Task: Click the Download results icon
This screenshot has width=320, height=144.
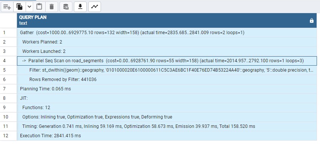Action: click(80, 7)
